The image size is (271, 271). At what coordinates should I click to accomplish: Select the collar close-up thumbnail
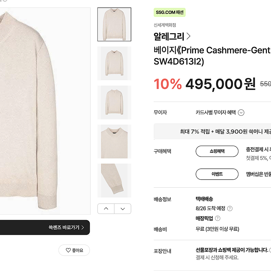tap(114, 141)
